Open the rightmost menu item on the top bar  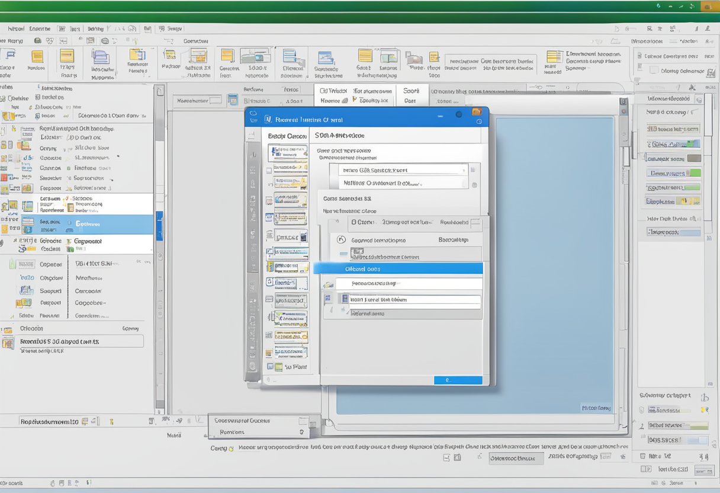[172, 28]
